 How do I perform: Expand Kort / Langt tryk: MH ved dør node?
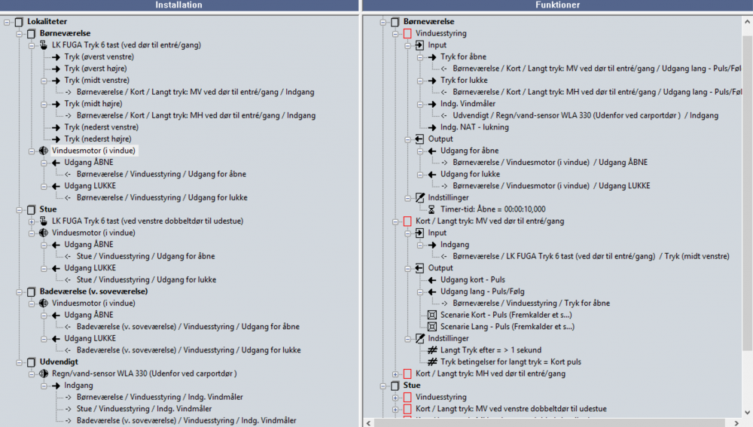pyautogui.click(x=395, y=374)
